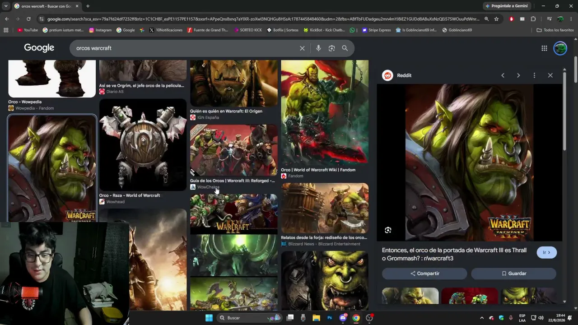Go to the Google homepage logo
The height and width of the screenshot is (325, 578).
pos(39,48)
